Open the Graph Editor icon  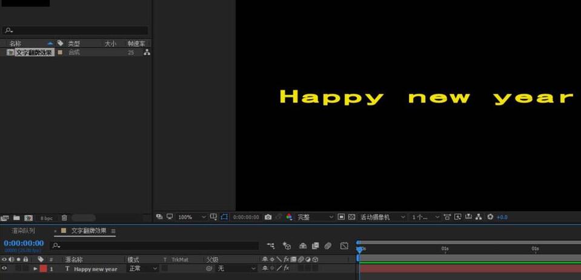345,246
